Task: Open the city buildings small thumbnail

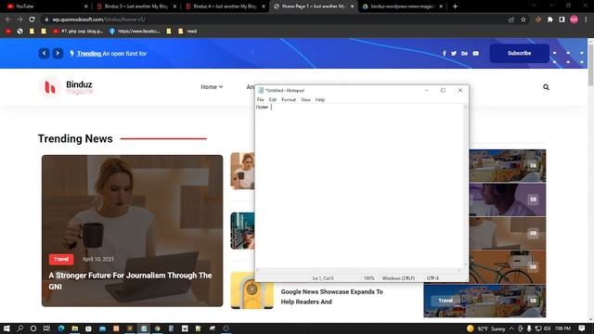Action: click(242, 231)
